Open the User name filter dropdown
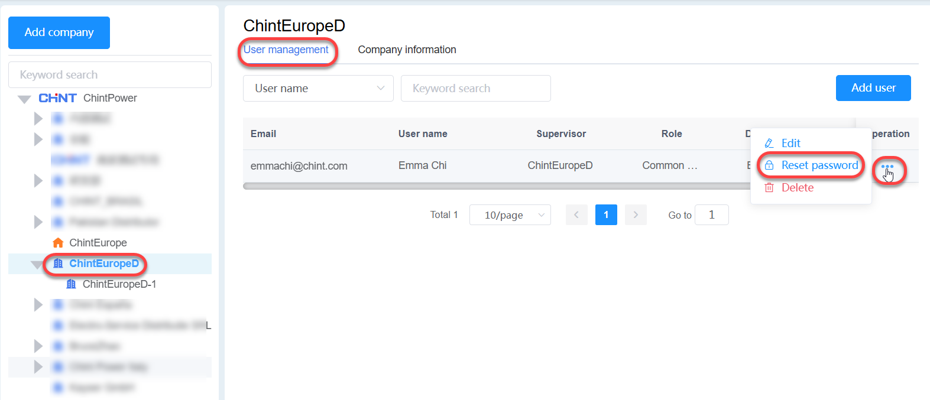The height and width of the screenshot is (400, 930). (x=318, y=88)
